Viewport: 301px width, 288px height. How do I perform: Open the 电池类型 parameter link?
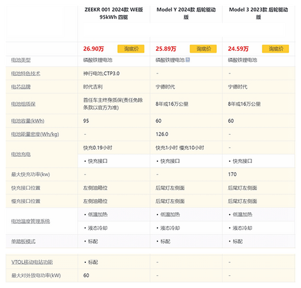coord(21,60)
